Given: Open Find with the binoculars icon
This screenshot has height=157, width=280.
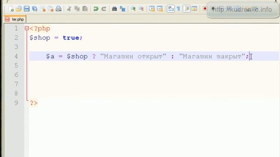Looking at the screenshot, I should (114, 9).
